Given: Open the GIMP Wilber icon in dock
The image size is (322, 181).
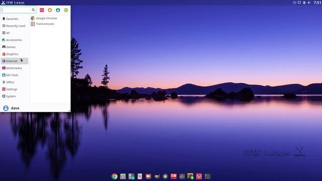Looking at the screenshot, I should [156, 176].
